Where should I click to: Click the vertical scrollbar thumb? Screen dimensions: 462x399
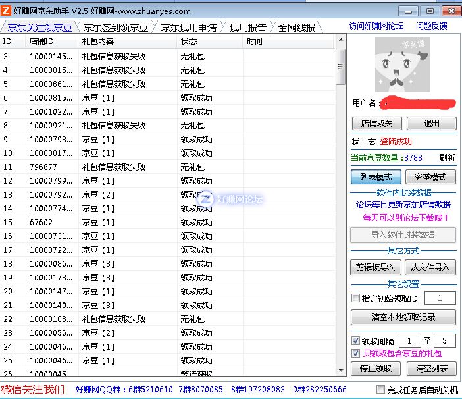[x=341, y=66]
